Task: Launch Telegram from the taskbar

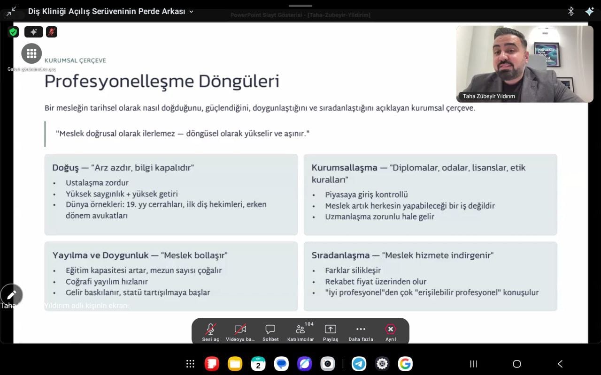Action: click(359, 364)
